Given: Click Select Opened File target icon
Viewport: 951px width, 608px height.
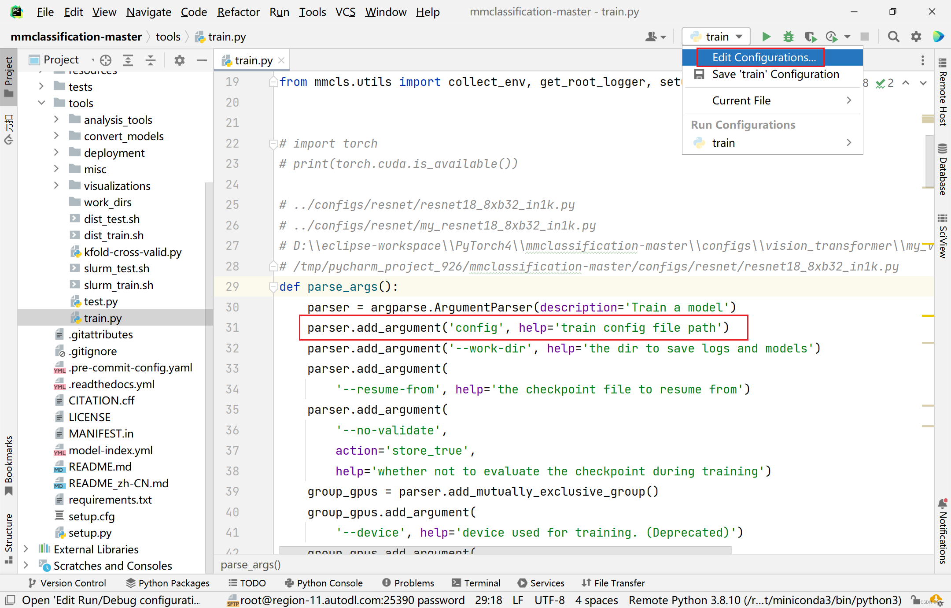Looking at the screenshot, I should tap(106, 60).
